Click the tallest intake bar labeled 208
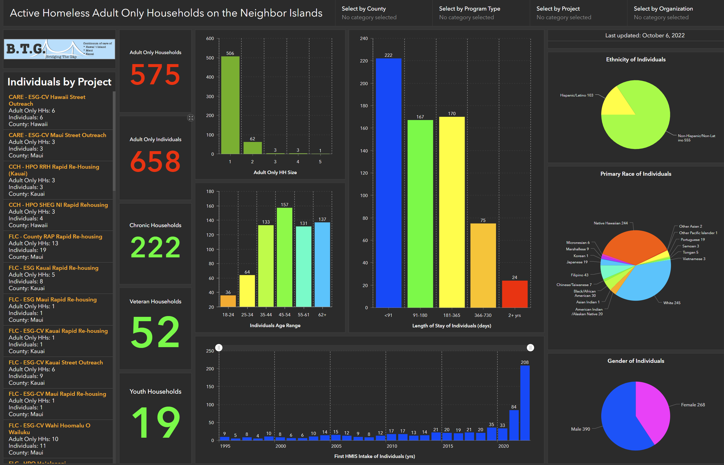This screenshot has height=465, width=724. (x=525, y=403)
